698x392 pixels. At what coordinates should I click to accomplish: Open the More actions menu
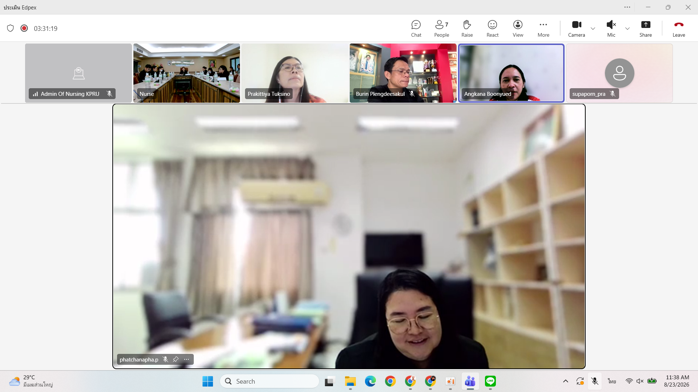543,28
